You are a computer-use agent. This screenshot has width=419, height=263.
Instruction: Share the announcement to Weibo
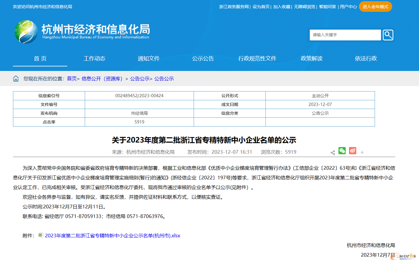point(353,150)
